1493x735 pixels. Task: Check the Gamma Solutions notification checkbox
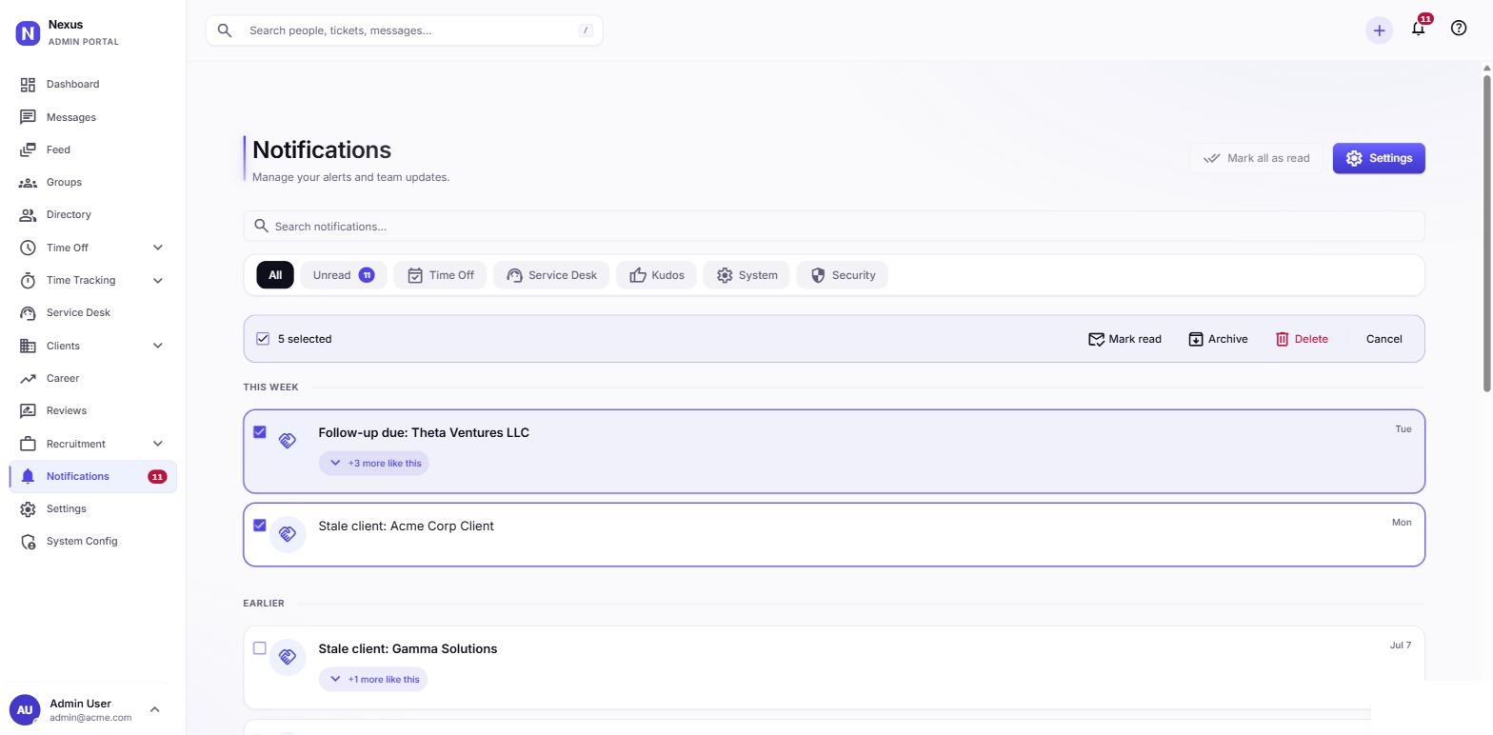point(259,648)
